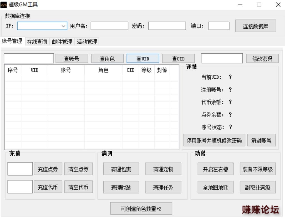Click into the 密码 field
The width and height of the screenshot is (285, 221).
pyautogui.click(x=167, y=26)
